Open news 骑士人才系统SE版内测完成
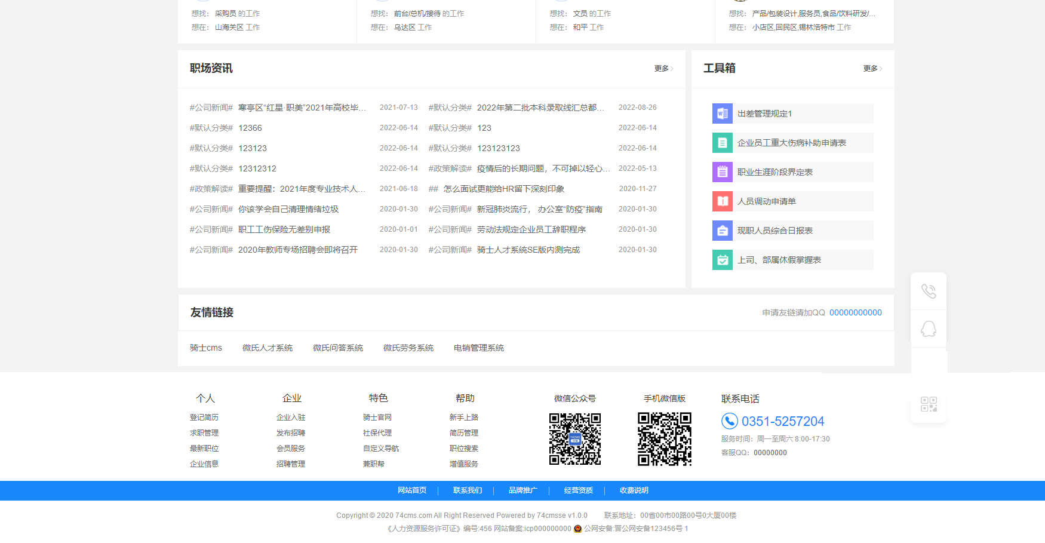The image size is (1045, 543). coord(528,250)
